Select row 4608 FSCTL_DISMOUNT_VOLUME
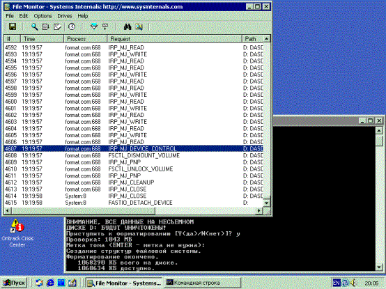This screenshot has height=289, width=386. [x=133, y=155]
